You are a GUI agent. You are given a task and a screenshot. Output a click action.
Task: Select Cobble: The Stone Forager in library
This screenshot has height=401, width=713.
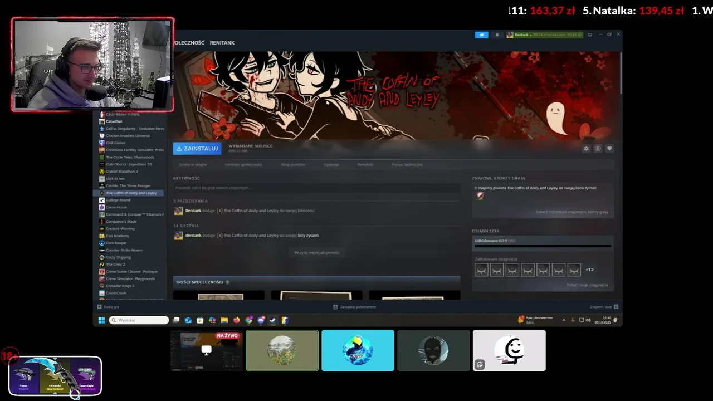click(128, 186)
